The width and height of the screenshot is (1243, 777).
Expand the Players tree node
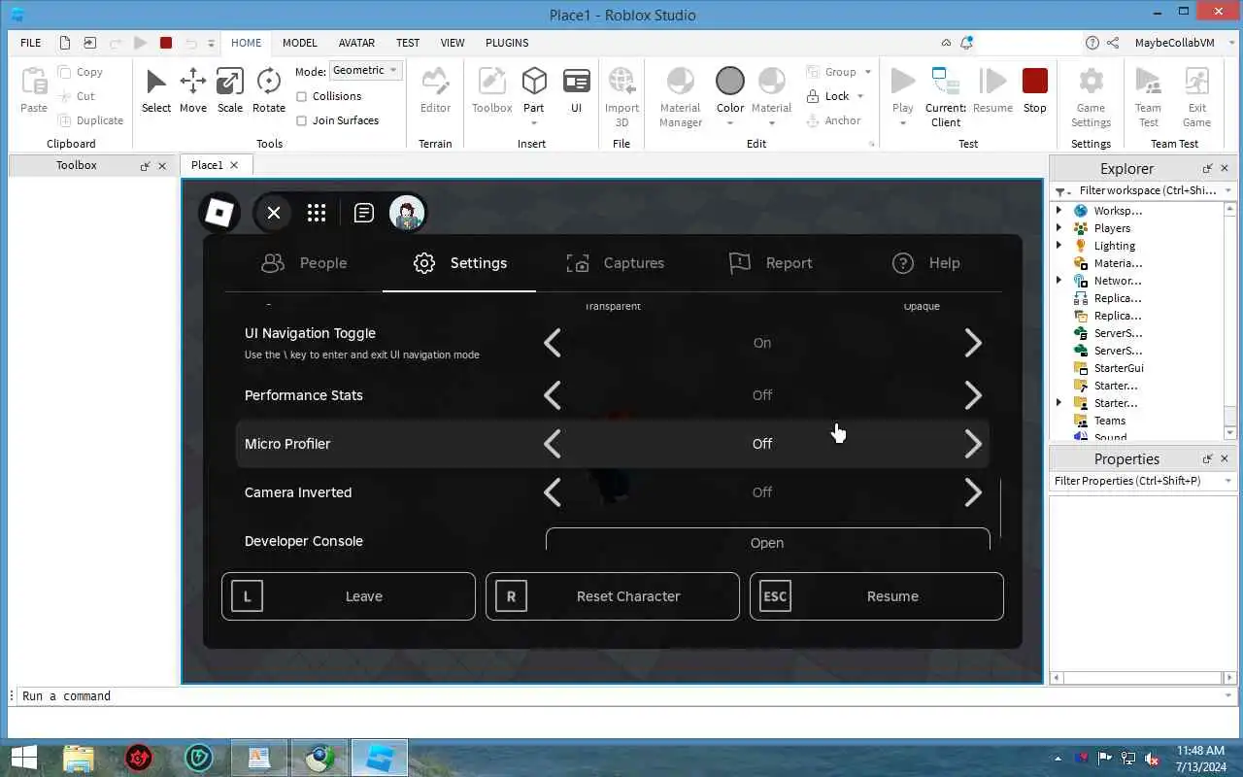point(1058,228)
